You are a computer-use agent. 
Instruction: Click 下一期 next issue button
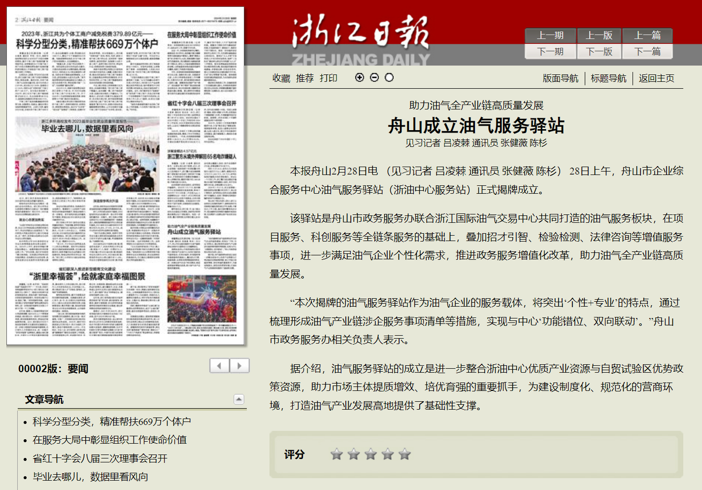coord(550,52)
